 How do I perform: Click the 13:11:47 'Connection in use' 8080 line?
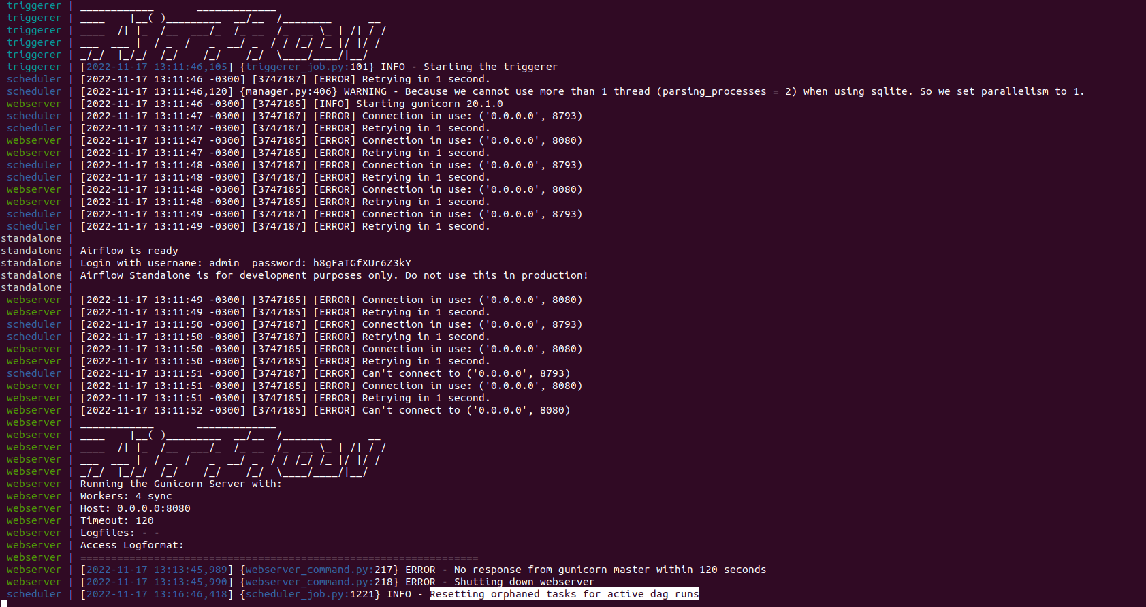point(331,140)
